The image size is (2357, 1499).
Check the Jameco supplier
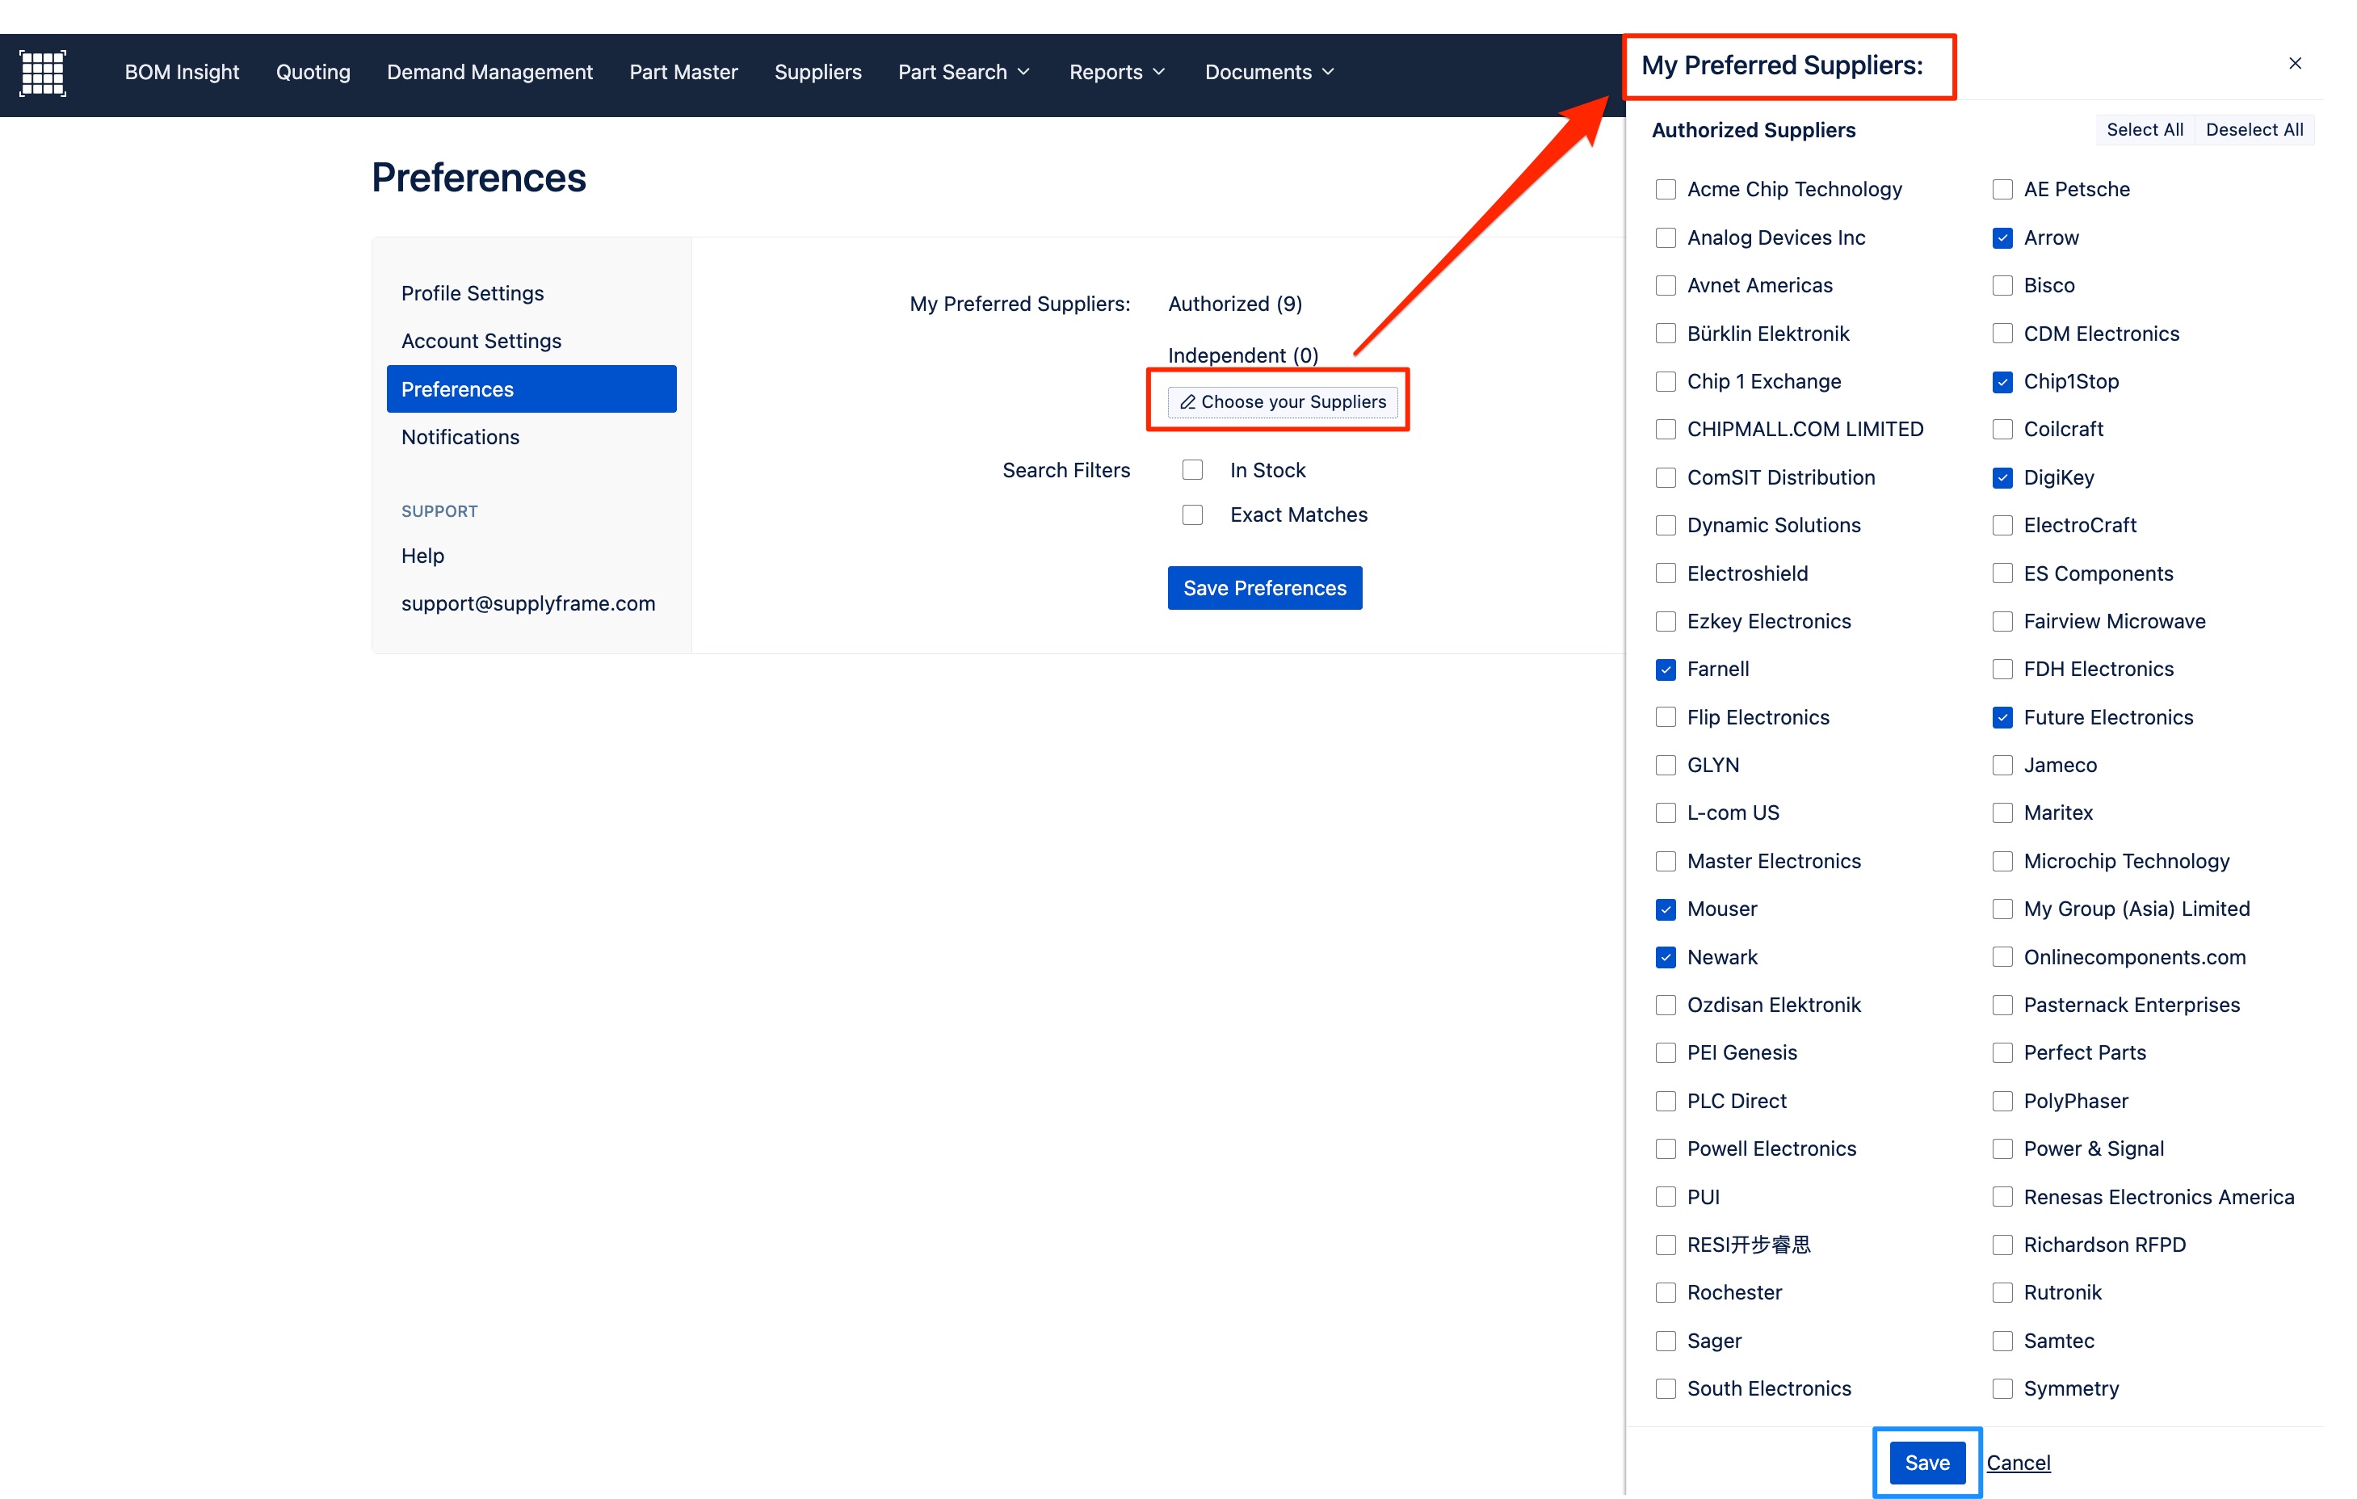(x=2002, y=764)
